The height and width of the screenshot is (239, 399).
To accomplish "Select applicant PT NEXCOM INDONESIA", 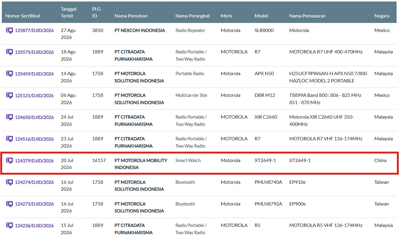I will click(x=140, y=30).
